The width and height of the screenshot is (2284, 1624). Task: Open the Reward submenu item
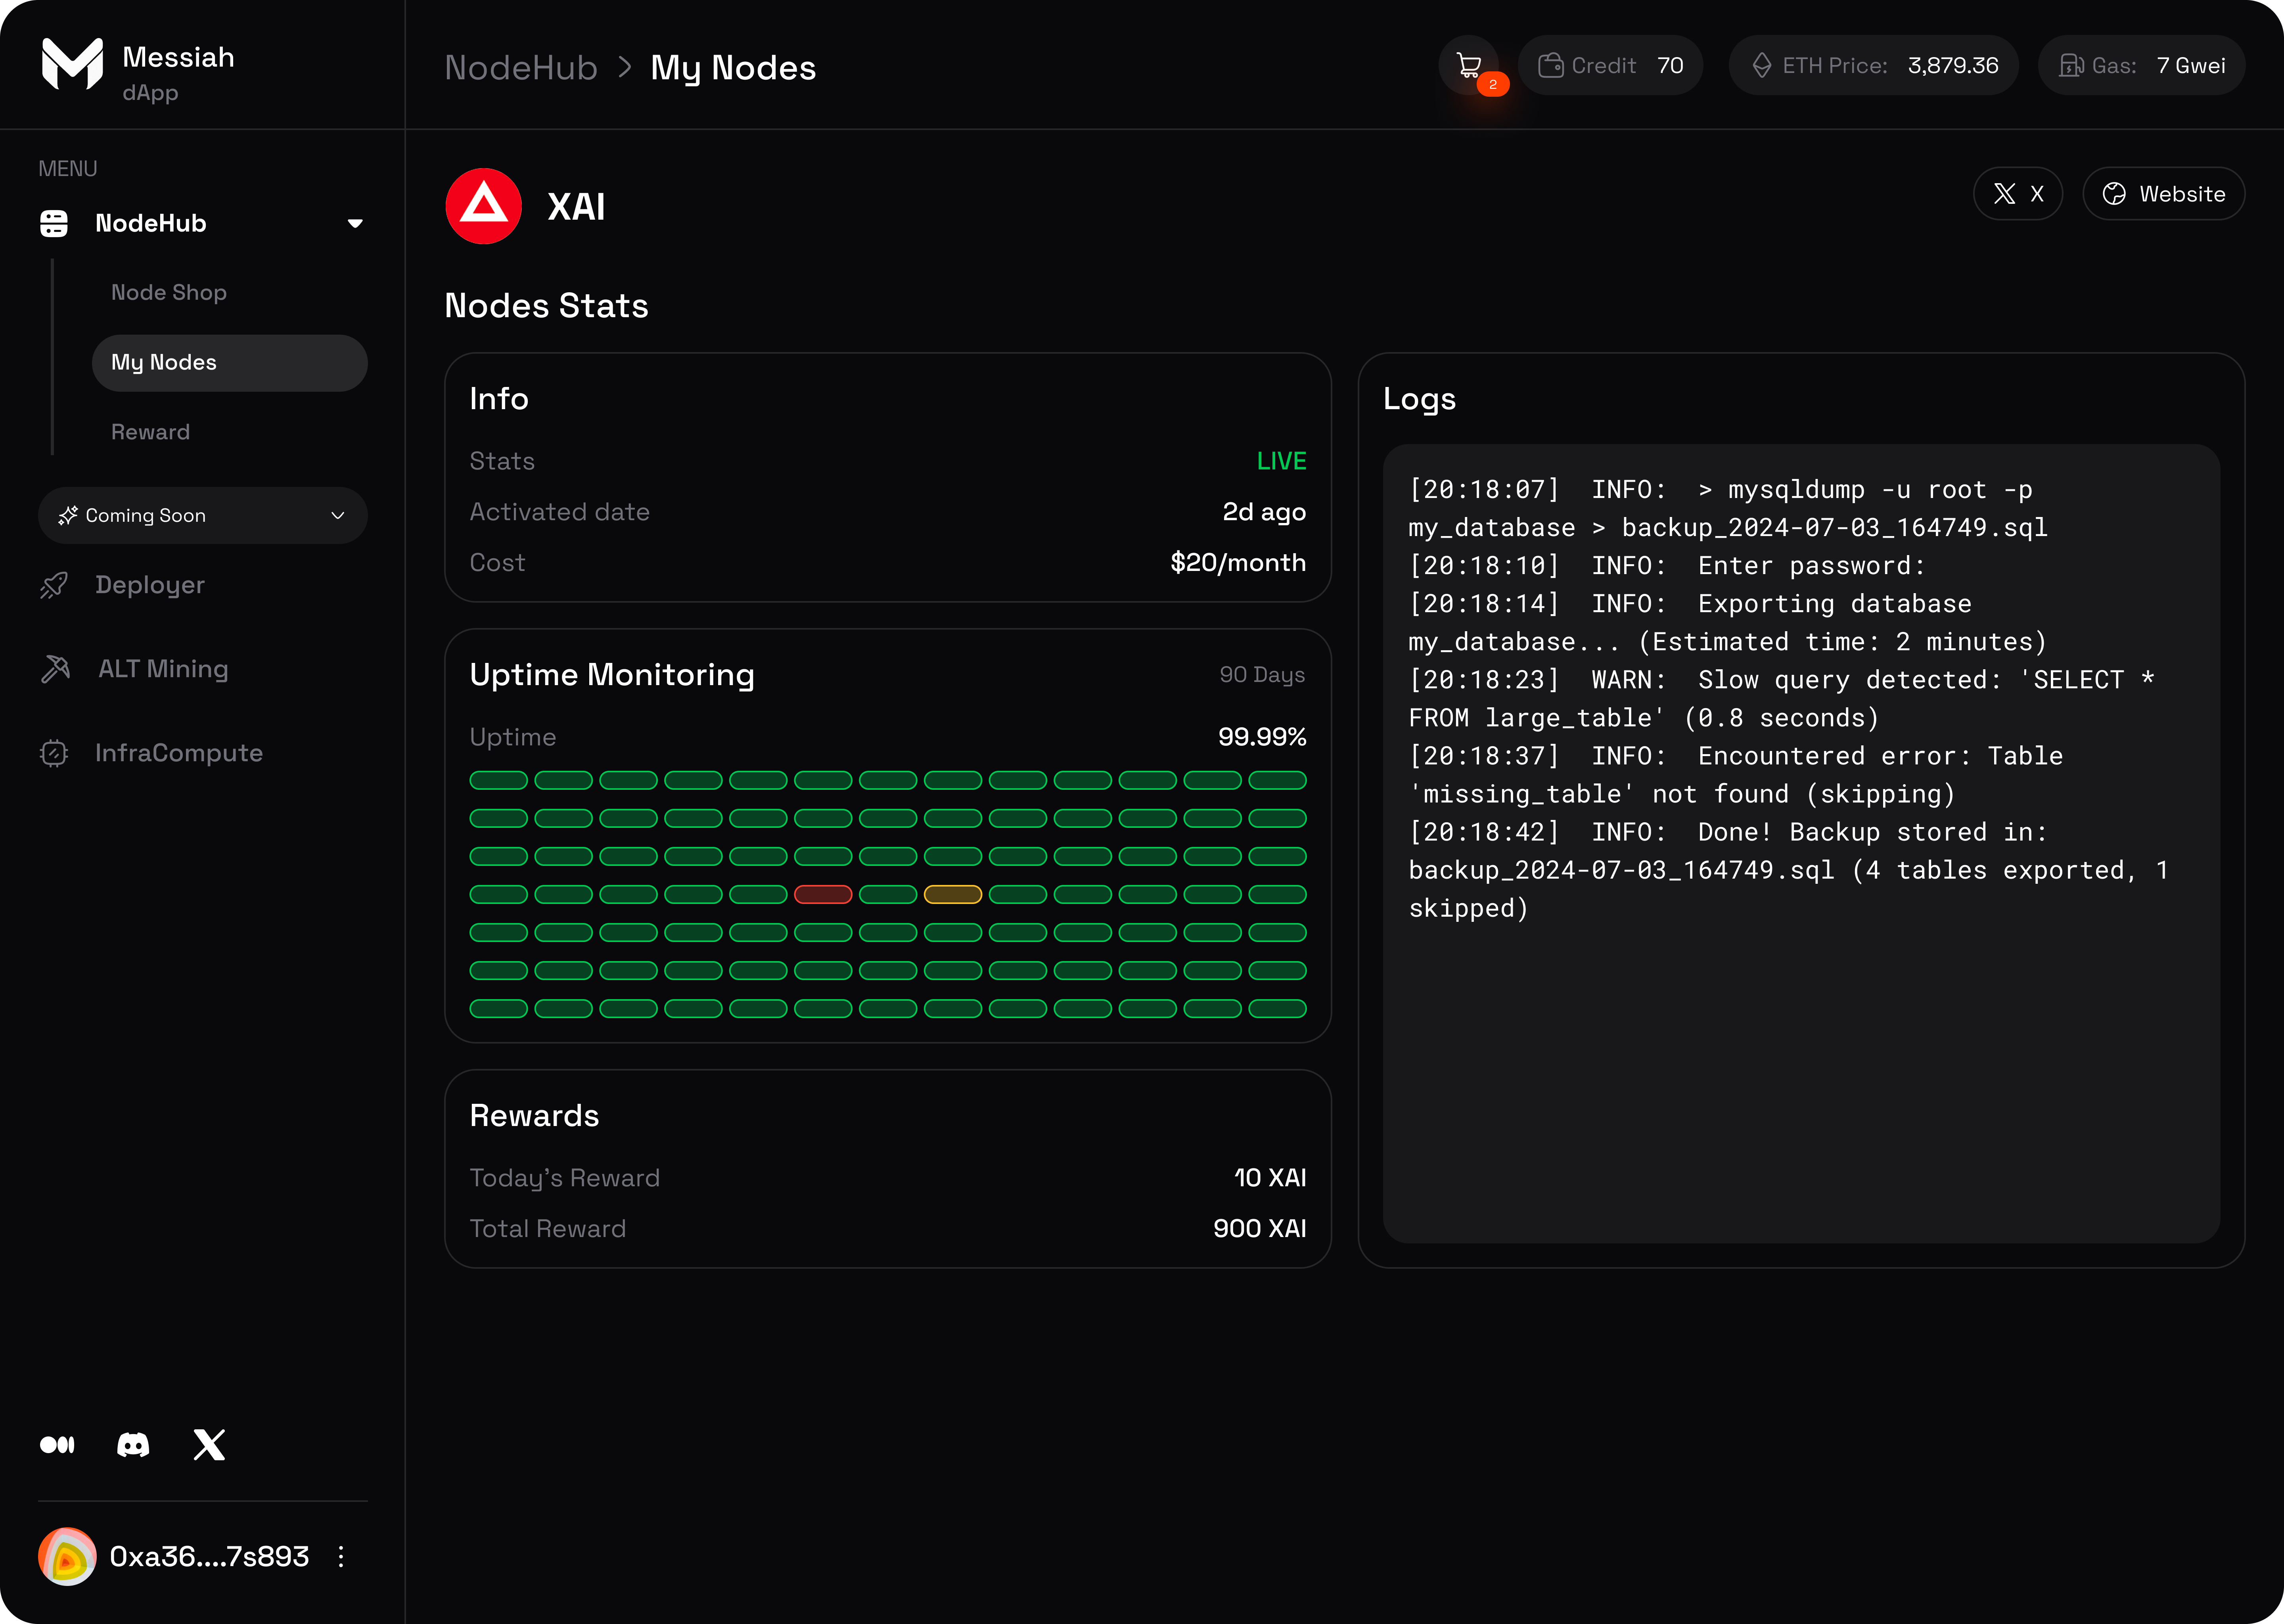150,432
